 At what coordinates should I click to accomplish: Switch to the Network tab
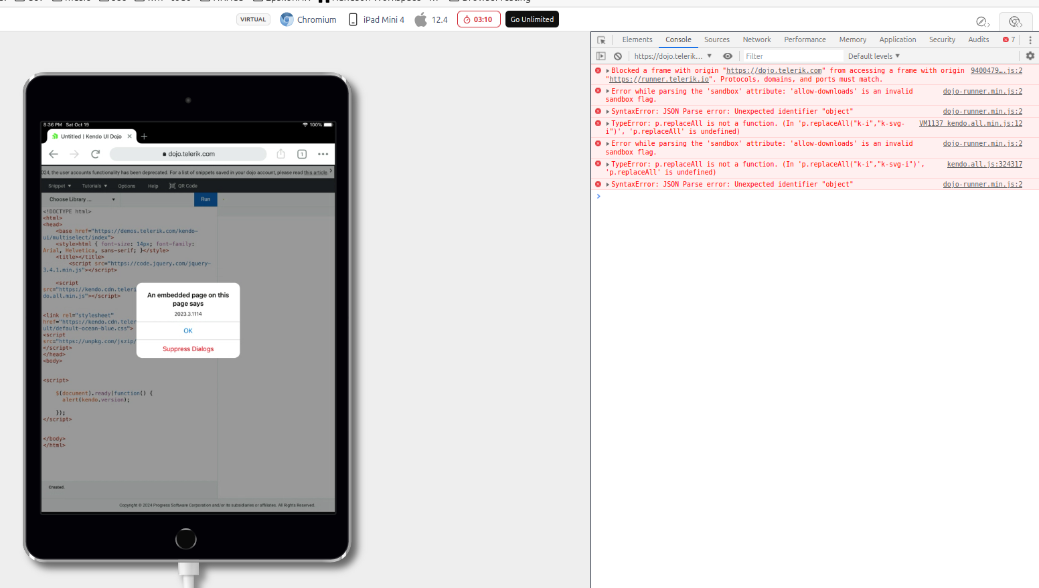756,39
